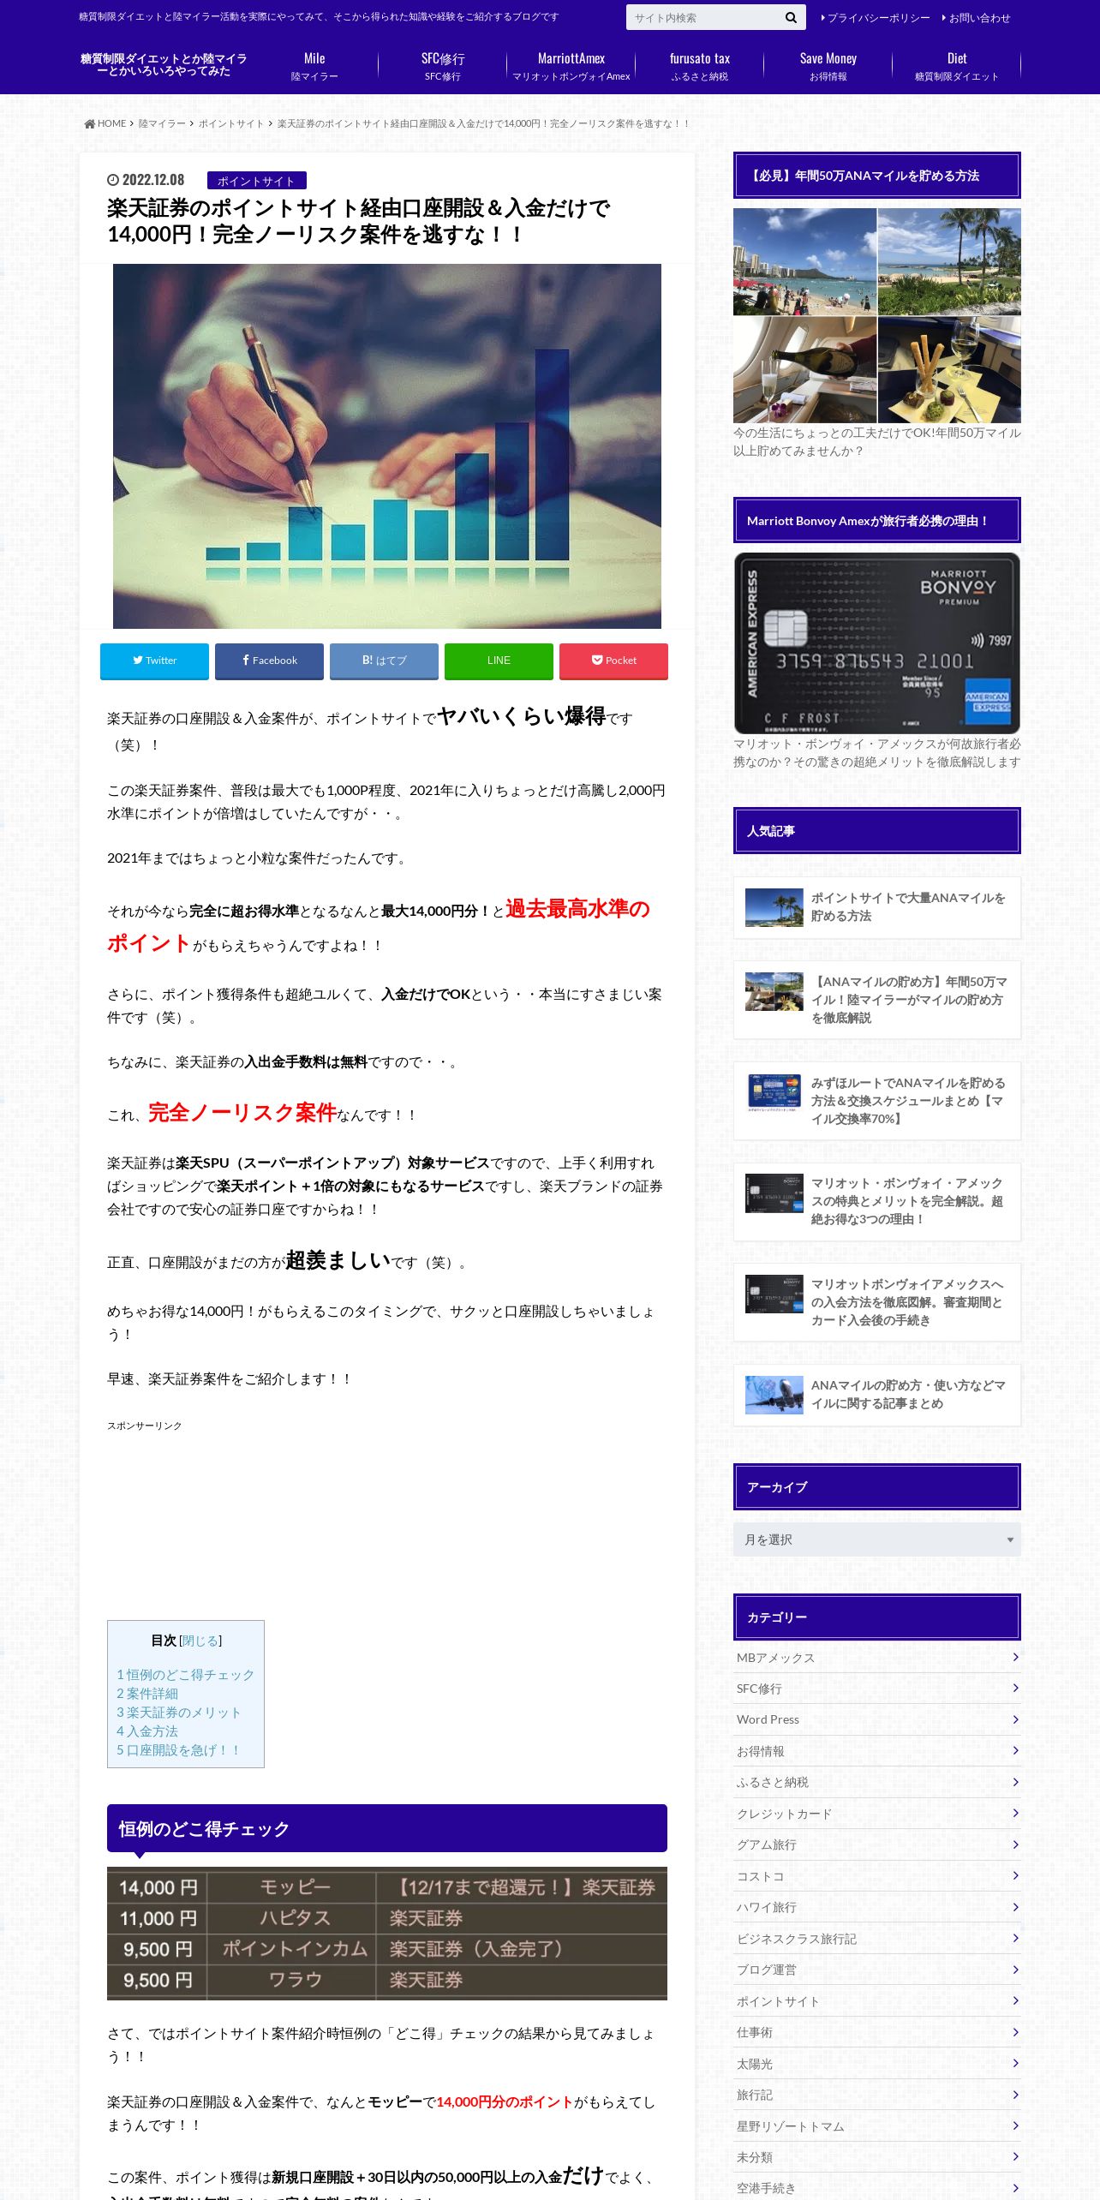The width and height of the screenshot is (1100, 2200).
Task: Jump to 3 楽天証券のメリット section
Action: (x=178, y=1712)
